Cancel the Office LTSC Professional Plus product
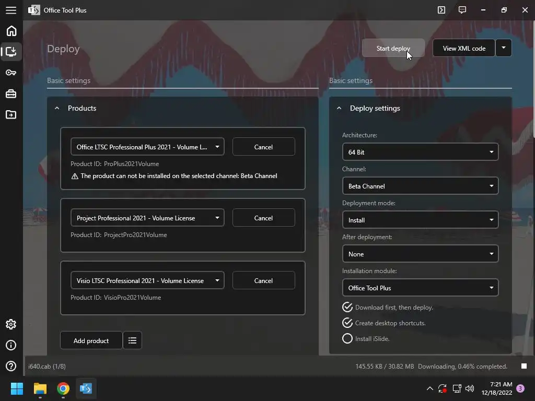Viewport: 535px width, 401px height. (263, 147)
